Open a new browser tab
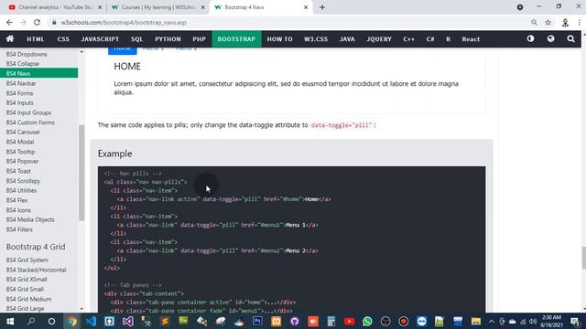The image size is (586, 329). tap(322, 7)
